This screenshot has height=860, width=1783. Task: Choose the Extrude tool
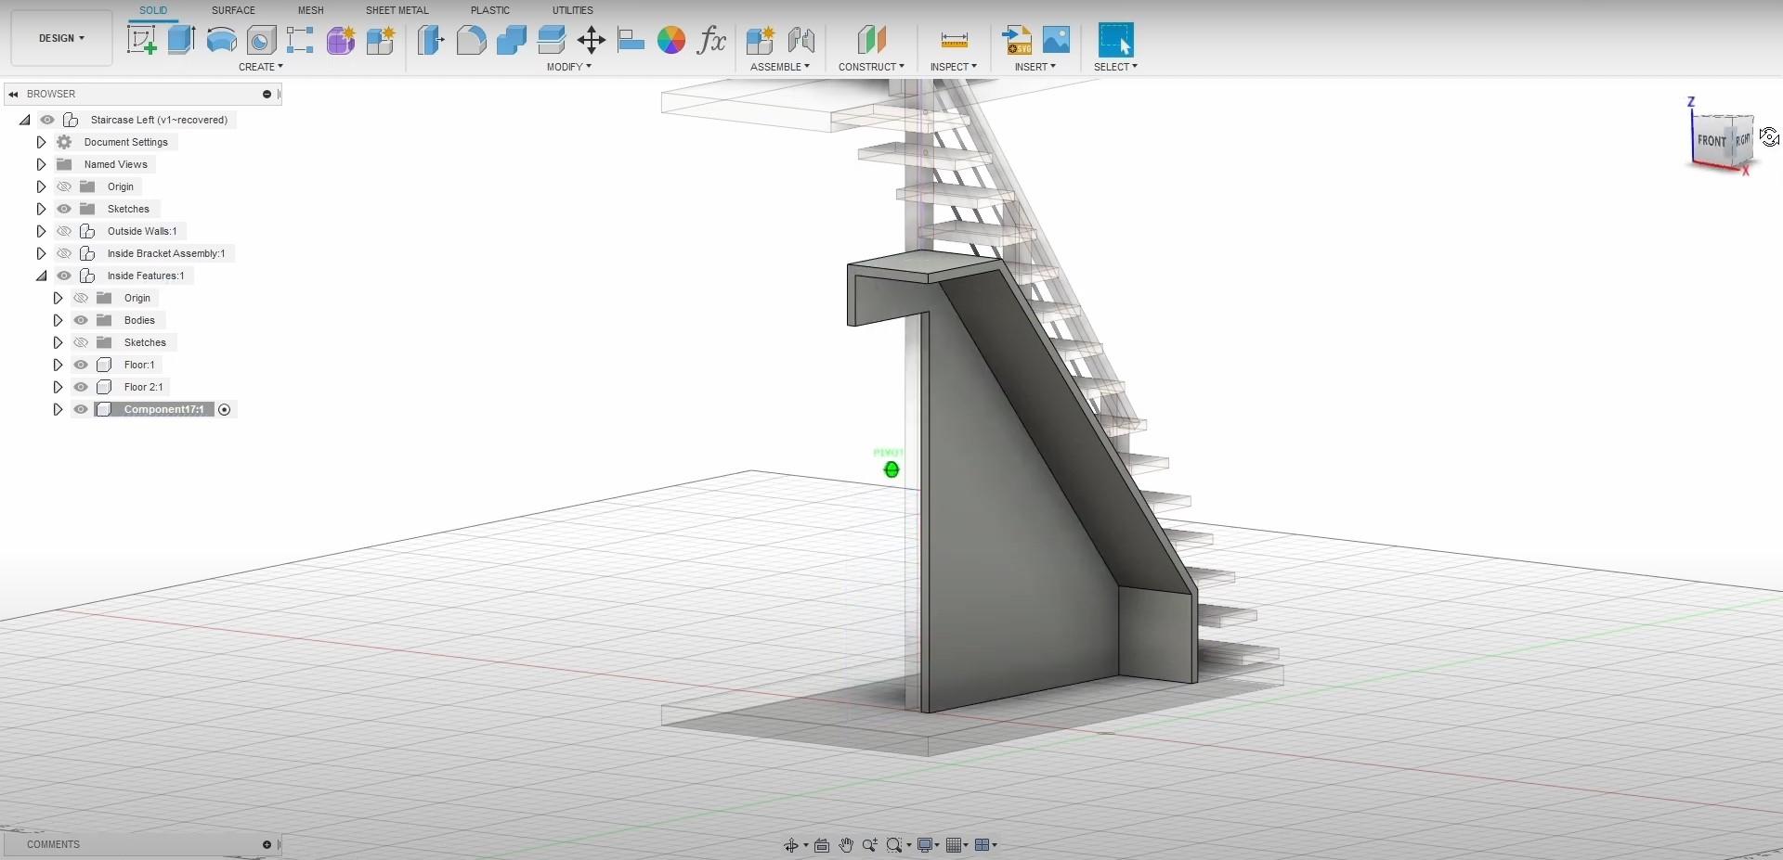coord(181,40)
